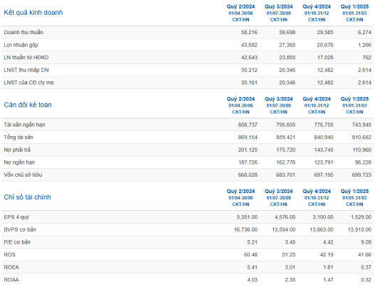Select the Vốn chủ sở hữu row
This screenshot has height=285, width=375.
[188, 175]
